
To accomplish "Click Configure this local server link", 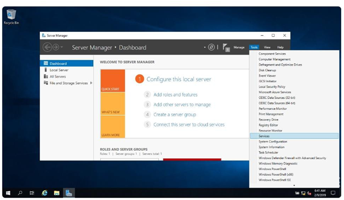I will click(179, 79).
